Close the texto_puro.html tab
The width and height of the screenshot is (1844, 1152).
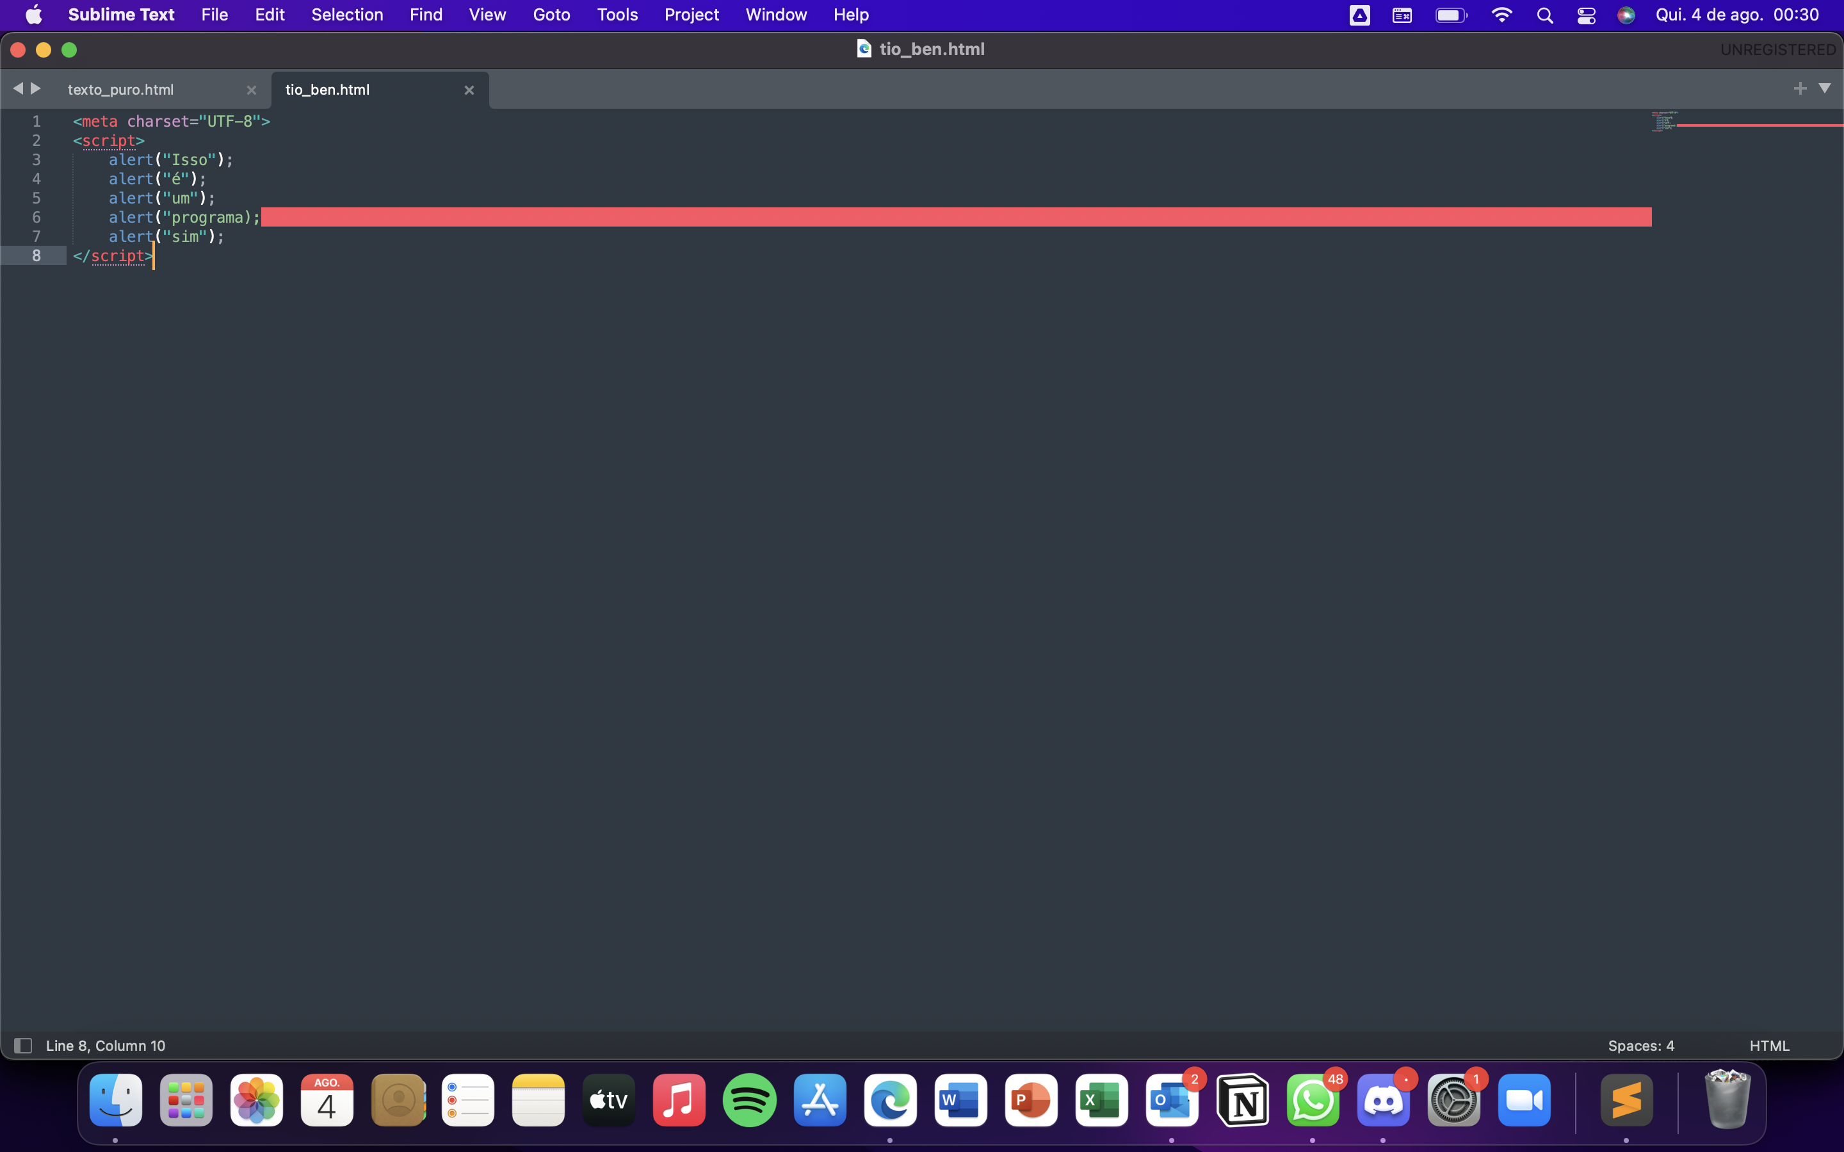tap(252, 90)
